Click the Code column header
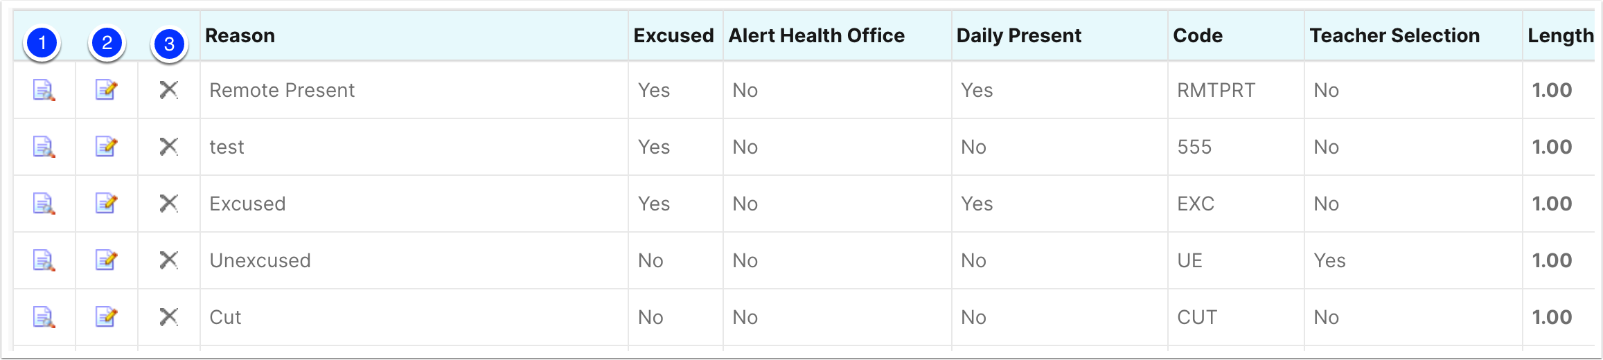 (1198, 36)
